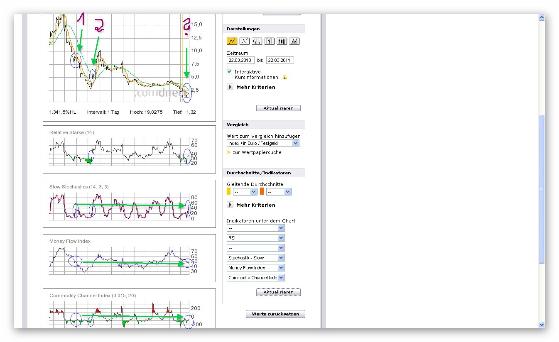Open the Index / in Euro / Festgeld dropdown
Screen dimensions: 559x342
pos(263,143)
